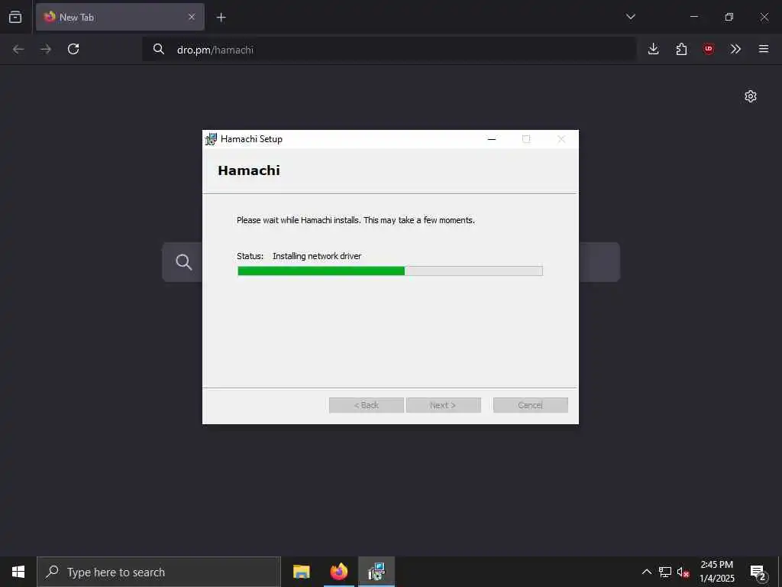Viewport: 782px width, 587px height.
Task: Open the Firefox application hamburger menu
Action: click(763, 49)
